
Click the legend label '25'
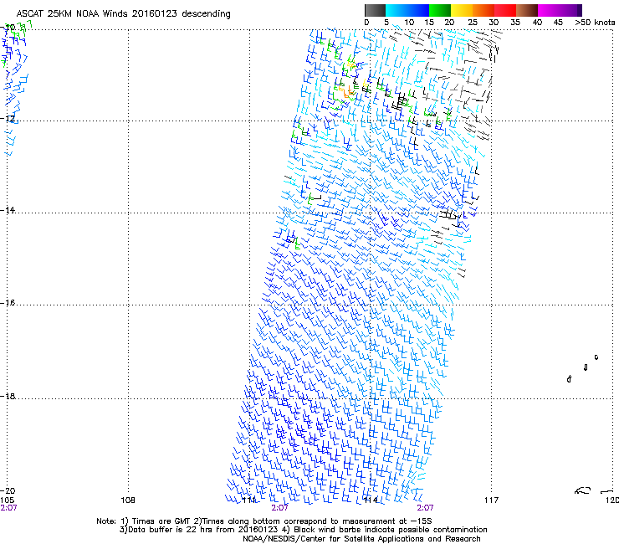472,22
